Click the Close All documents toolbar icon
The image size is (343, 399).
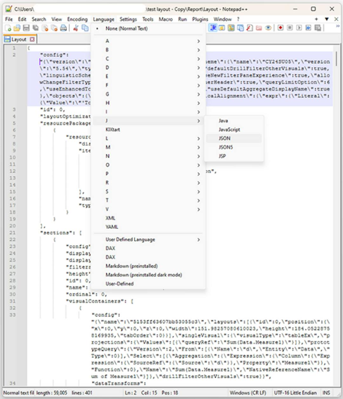pos(54,28)
